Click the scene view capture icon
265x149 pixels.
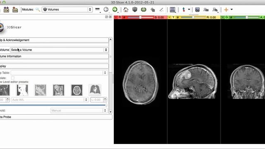click(x=206, y=10)
